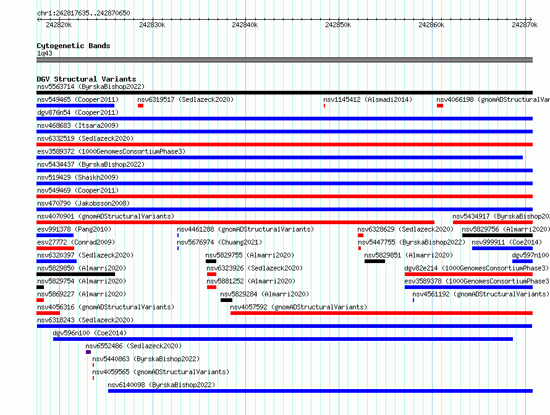The height and width of the screenshot is (415, 550).
Task: Click the 1q43 cytogenetic band bar
Action: (x=284, y=60)
